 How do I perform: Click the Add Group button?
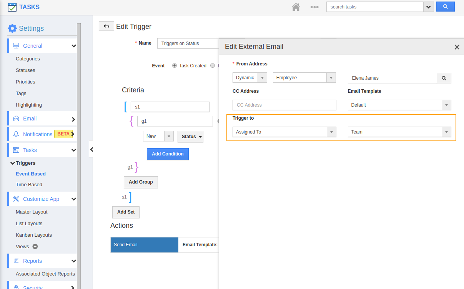141,182
